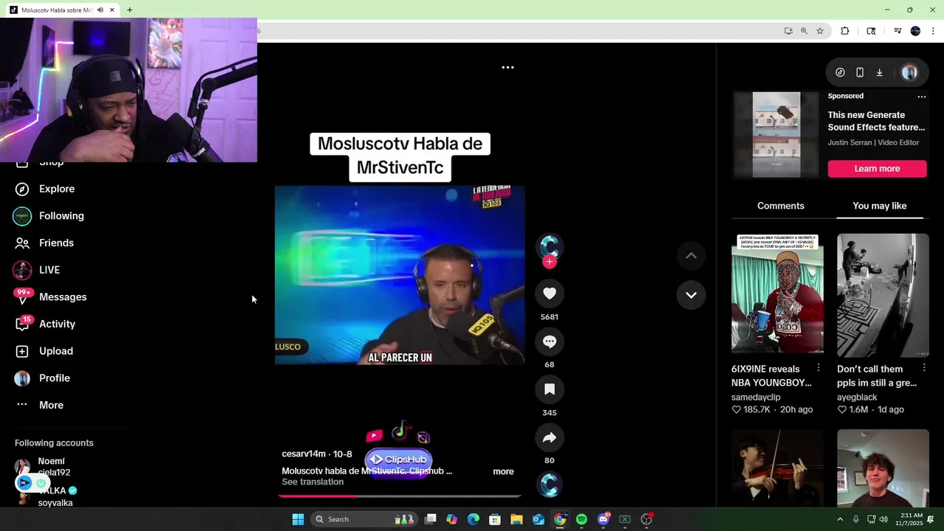Switch to the Comments tab
Screen dimensions: 944x531
click(780, 206)
